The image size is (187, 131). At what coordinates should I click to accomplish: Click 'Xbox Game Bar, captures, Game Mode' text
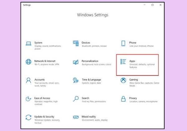[144, 84]
